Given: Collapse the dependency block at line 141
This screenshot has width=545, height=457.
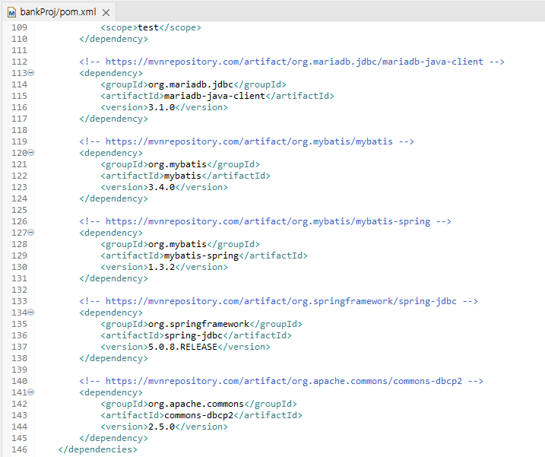Looking at the screenshot, I should click(31, 392).
